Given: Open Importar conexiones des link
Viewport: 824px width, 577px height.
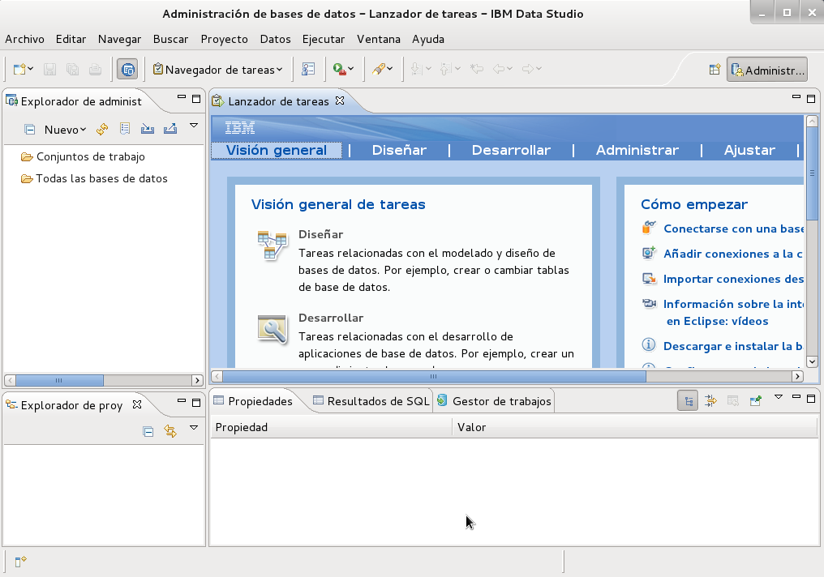Looking at the screenshot, I should 734,280.
